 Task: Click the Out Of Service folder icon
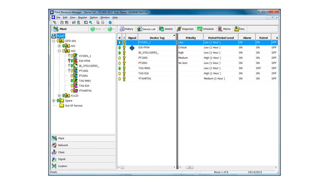(62, 106)
